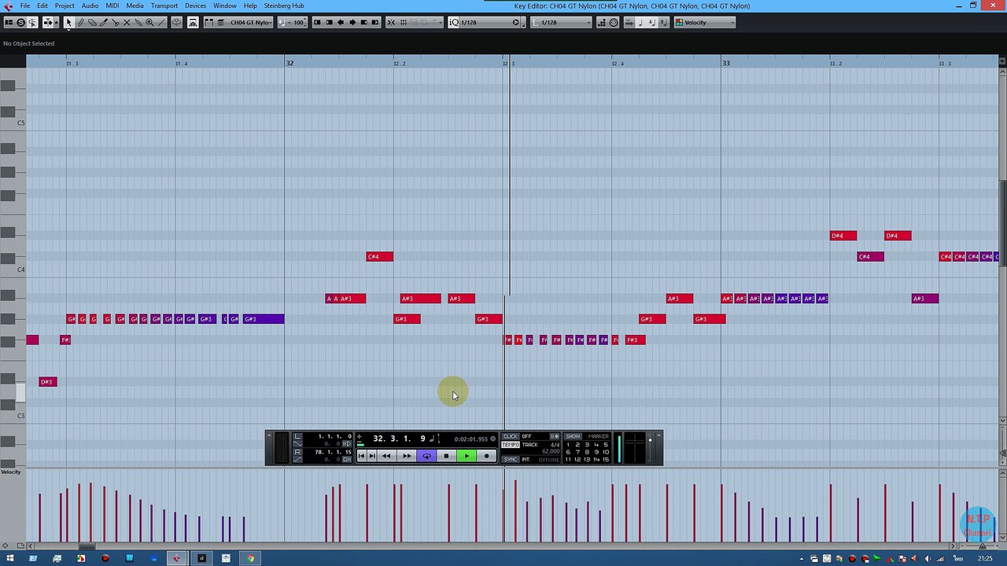1007x566 pixels.
Task: Toggle the CLICK metronome button
Action: coord(511,436)
